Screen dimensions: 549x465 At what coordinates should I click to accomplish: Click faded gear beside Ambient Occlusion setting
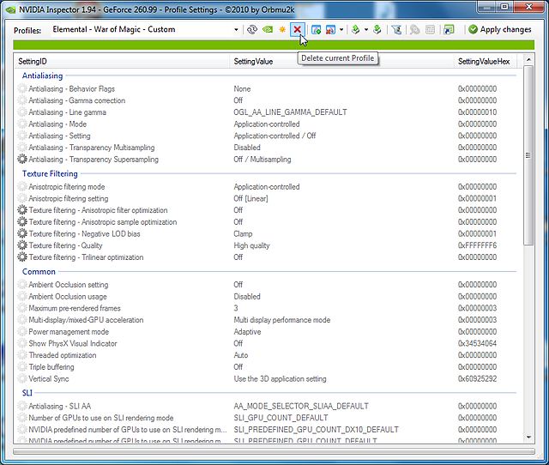pos(22,285)
